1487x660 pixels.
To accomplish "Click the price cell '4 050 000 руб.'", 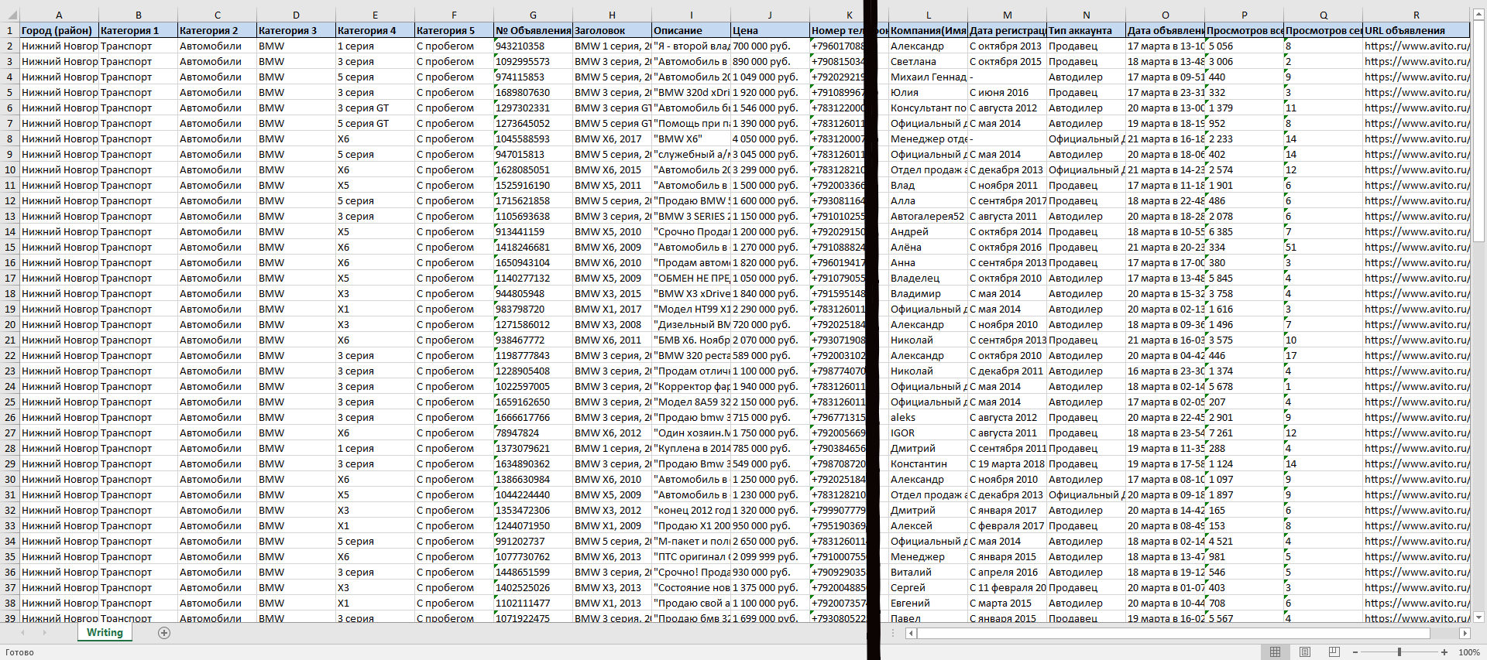I will point(770,138).
